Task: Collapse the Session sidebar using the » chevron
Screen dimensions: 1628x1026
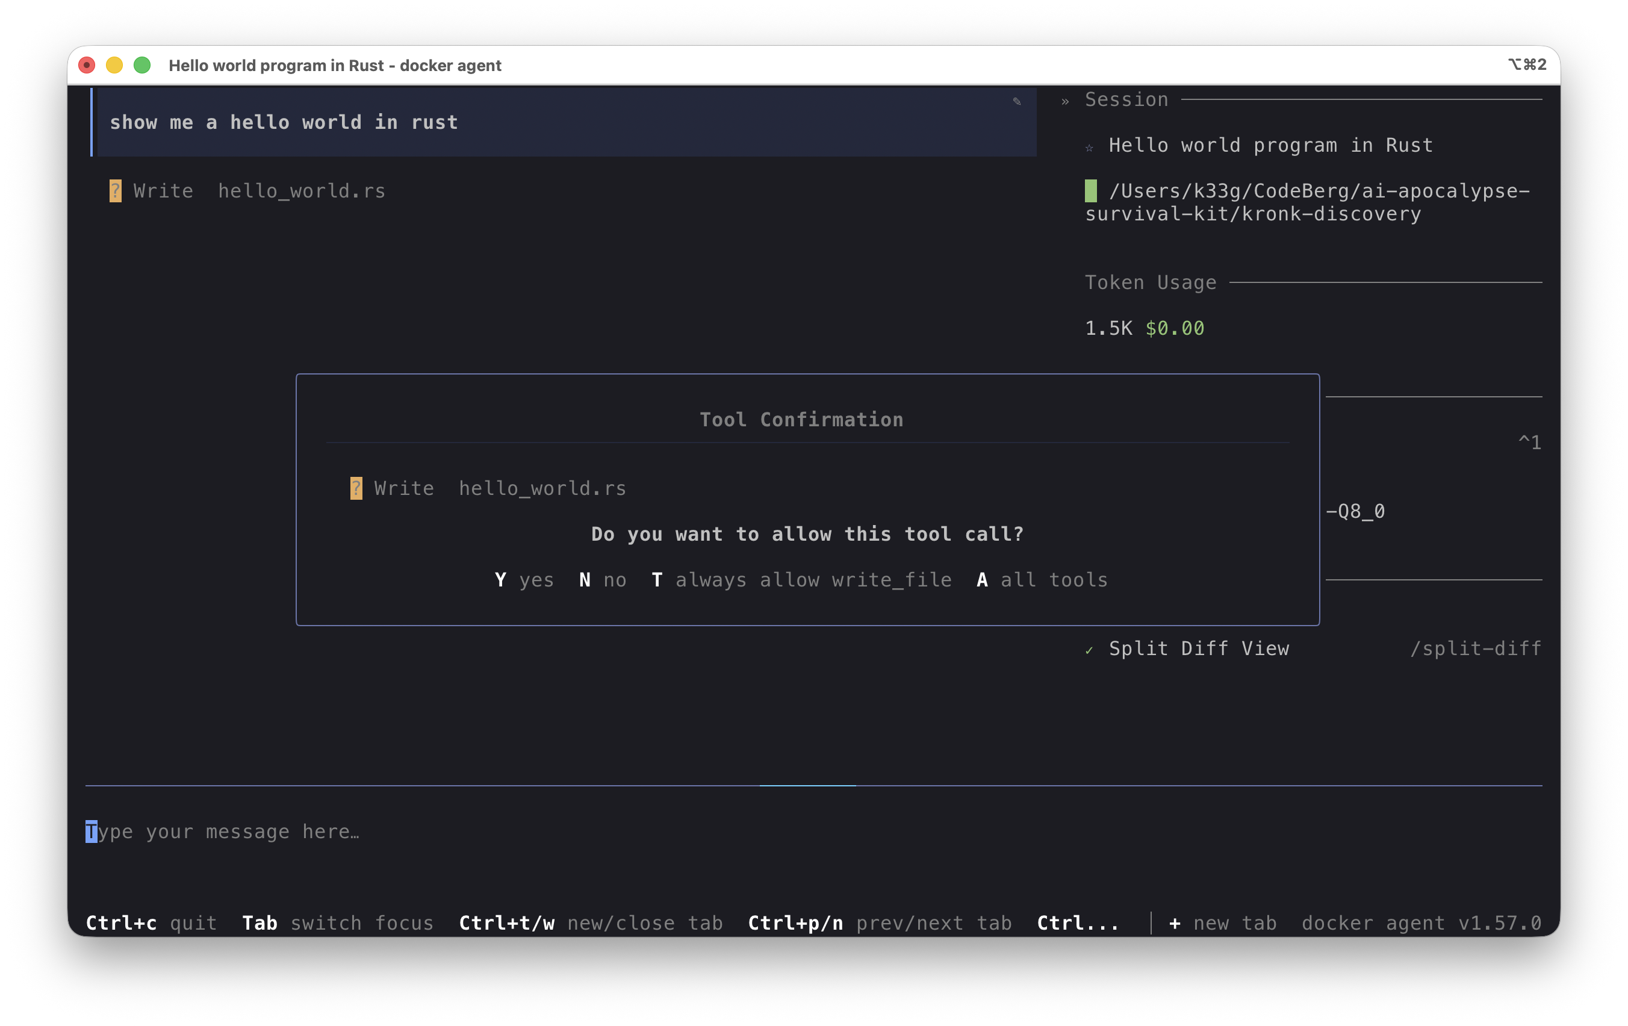Action: click(1065, 101)
